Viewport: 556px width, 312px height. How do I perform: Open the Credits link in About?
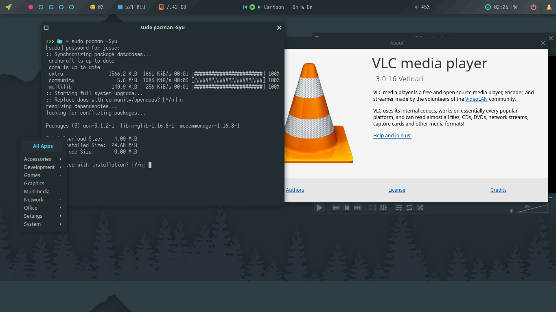[x=499, y=190]
